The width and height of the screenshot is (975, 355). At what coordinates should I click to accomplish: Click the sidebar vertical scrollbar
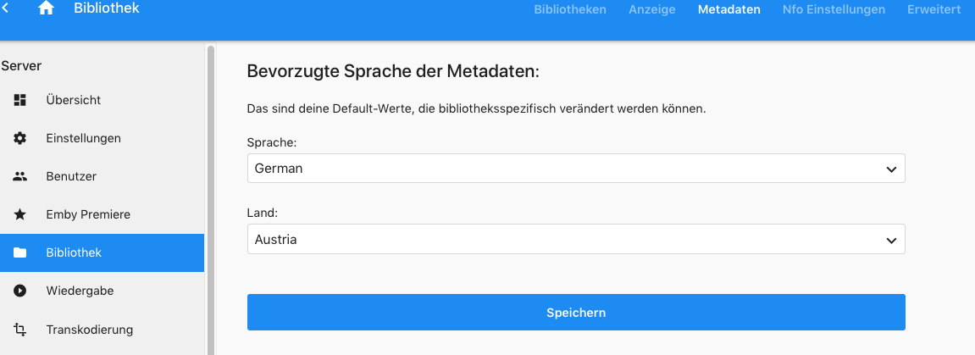click(x=211, y=199)
